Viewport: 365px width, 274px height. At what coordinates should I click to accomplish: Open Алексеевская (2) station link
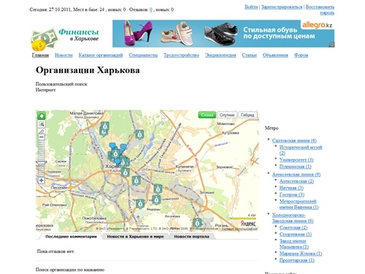pyautogui.click(x=296, y=181)
